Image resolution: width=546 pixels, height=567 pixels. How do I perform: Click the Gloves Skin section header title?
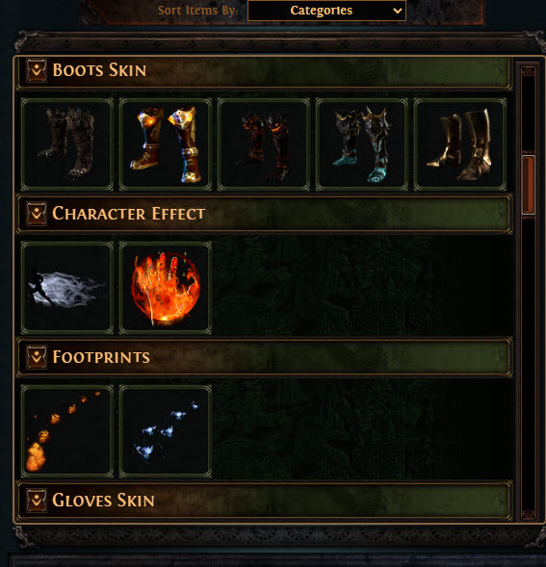[103, 501]
